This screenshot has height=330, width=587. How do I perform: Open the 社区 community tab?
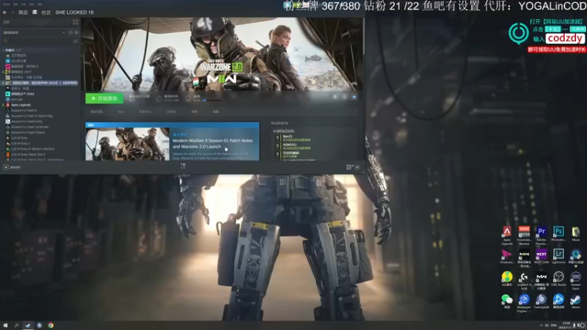pos(46,12)
